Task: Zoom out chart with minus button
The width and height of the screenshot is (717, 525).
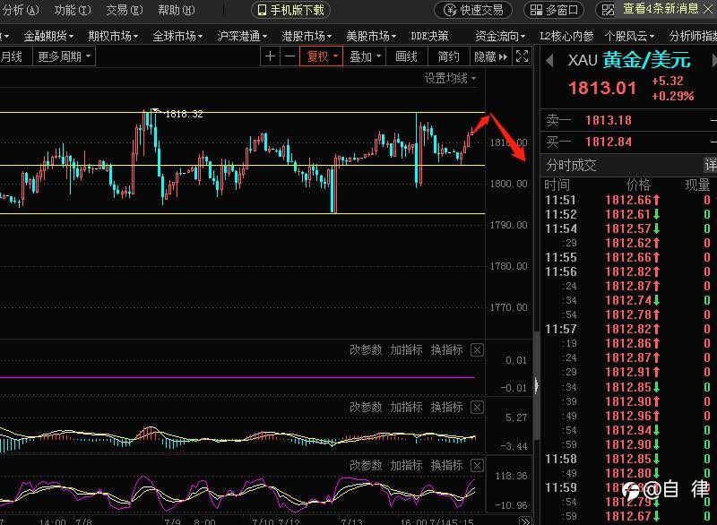Action: click(289, 56)
